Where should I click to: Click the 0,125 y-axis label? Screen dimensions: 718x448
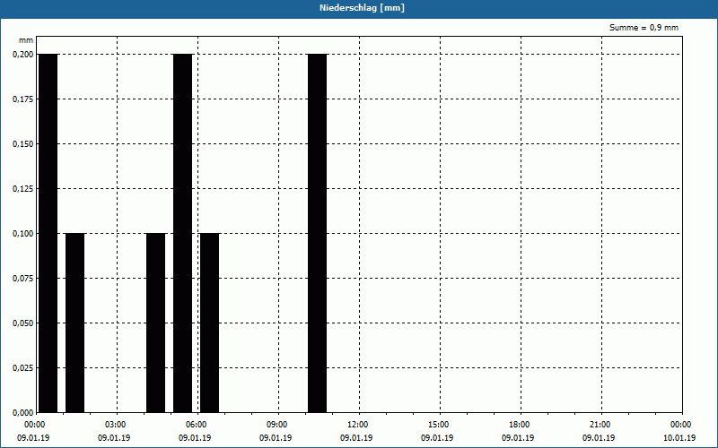23,189
